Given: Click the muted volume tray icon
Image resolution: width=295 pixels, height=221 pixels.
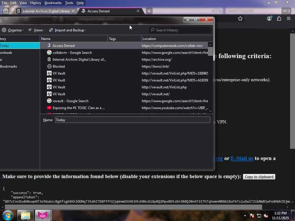Looking at the screenshot, I should click(x=266, y=216).
